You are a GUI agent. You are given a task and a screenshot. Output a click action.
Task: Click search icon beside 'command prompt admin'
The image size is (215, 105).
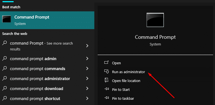coord(4,58)
